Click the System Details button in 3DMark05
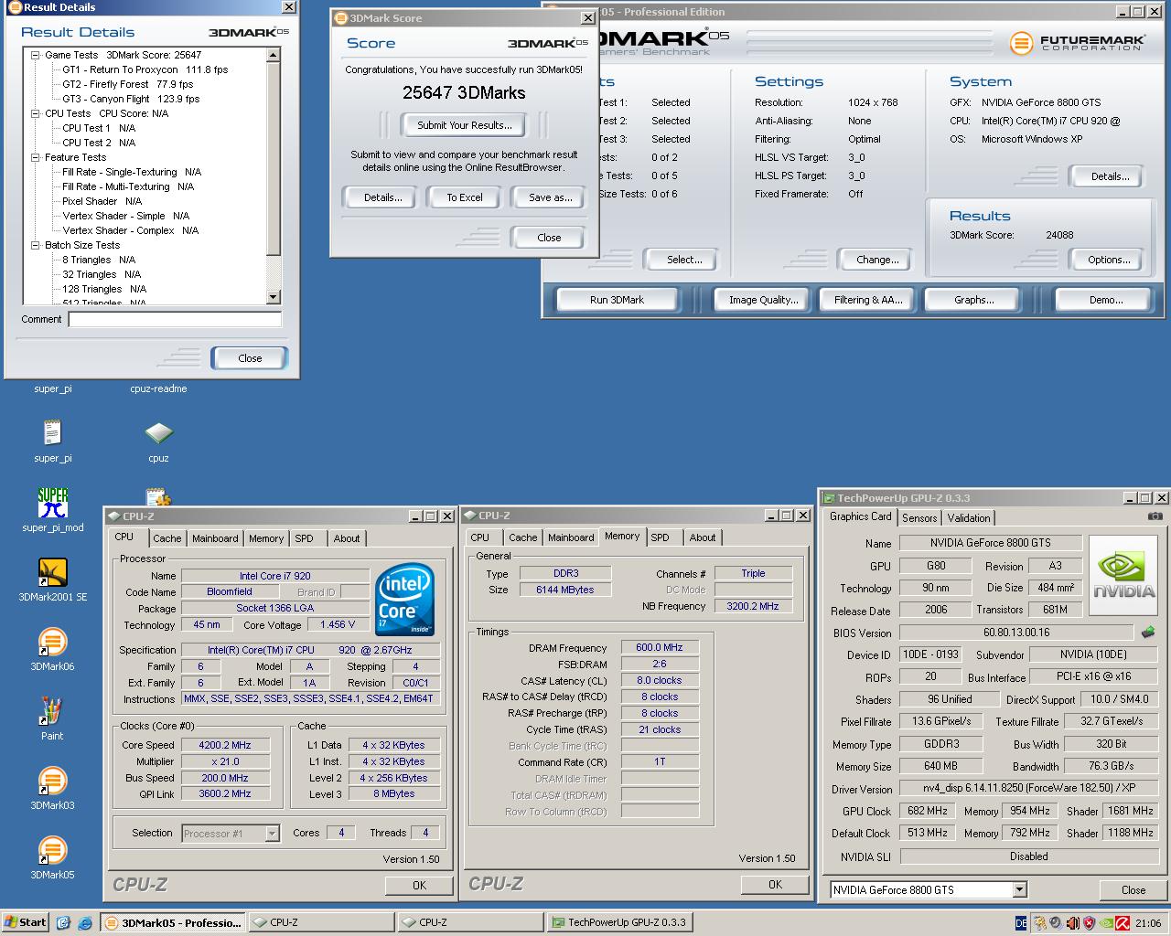The image size is (1171, 936). coord(1110,176)
